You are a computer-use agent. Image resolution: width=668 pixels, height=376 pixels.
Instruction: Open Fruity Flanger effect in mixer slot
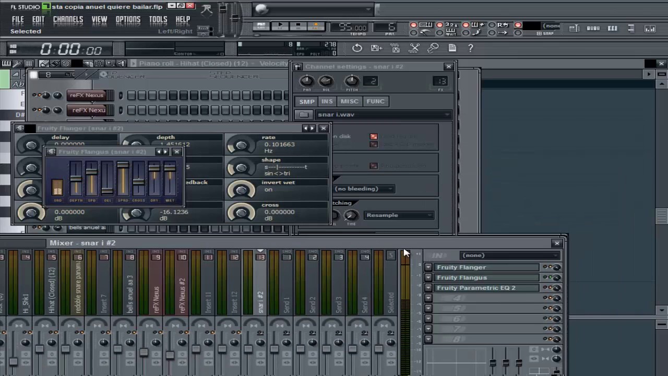(x=487, y=267)
